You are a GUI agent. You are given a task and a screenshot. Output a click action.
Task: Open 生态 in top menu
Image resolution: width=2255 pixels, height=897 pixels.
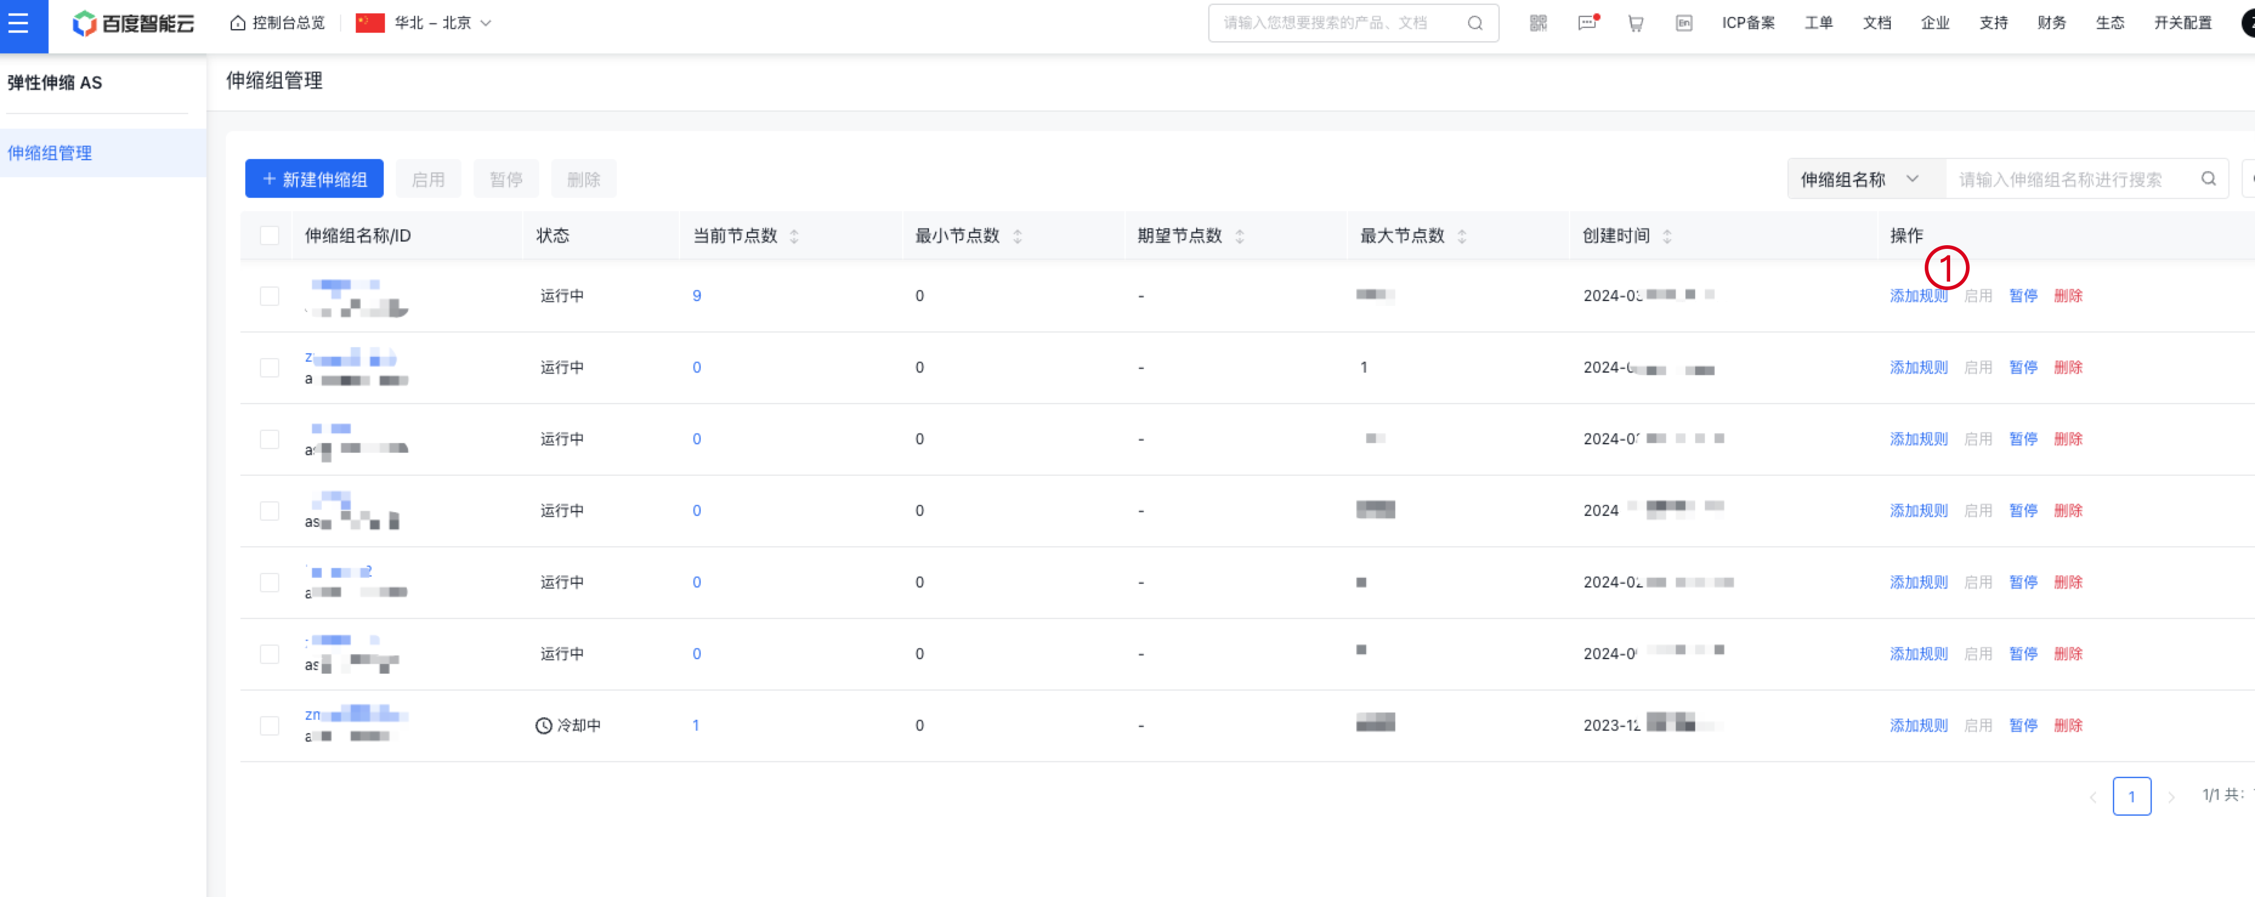[2110, 24]
